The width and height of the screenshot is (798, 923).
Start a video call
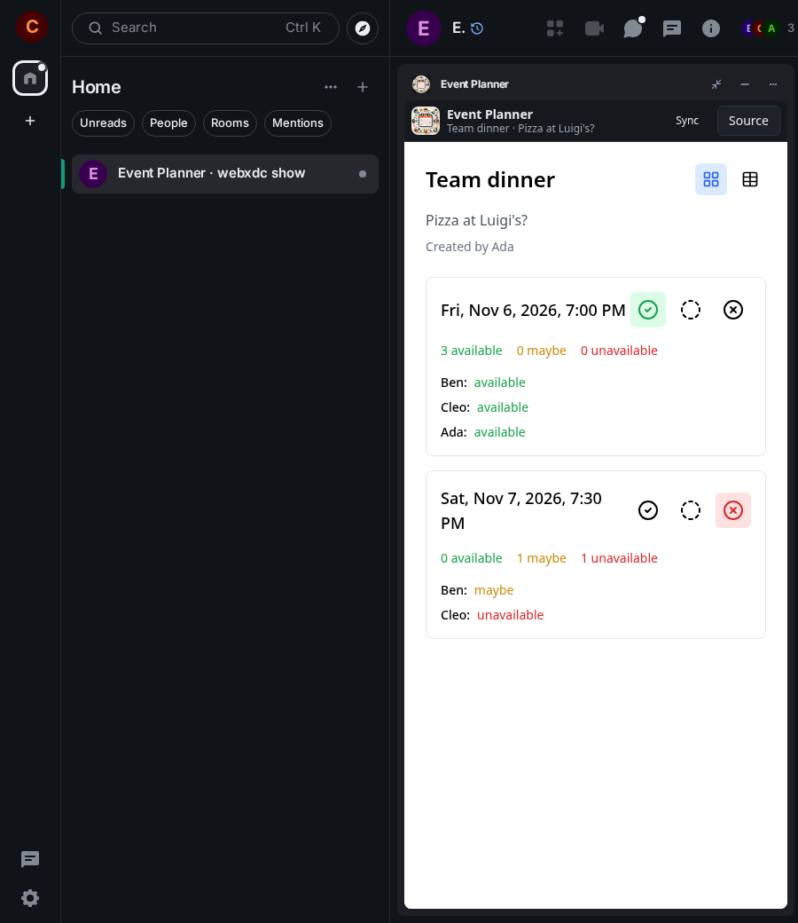point(594,28)
